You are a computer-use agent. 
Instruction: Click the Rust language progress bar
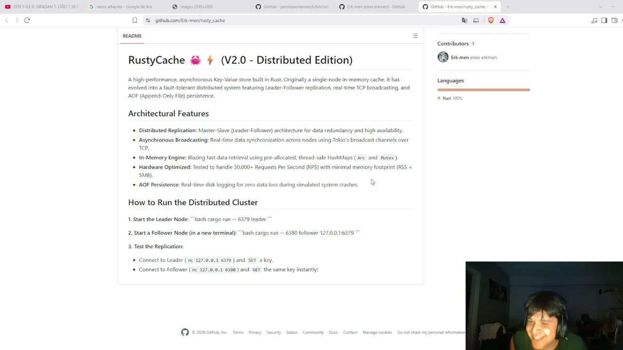coord(484,90)
